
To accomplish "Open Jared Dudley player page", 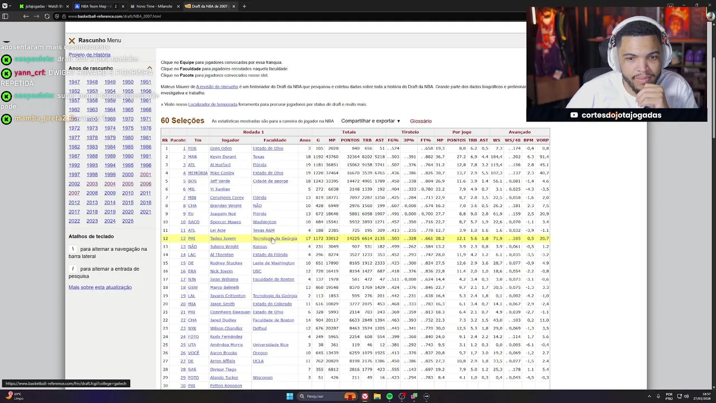I will pos(223,320).
